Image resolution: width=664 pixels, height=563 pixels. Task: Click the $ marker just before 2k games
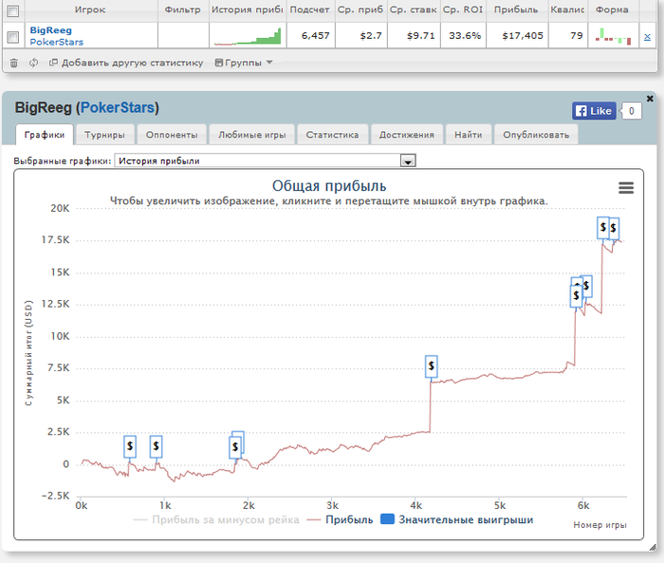click(235, 447)
